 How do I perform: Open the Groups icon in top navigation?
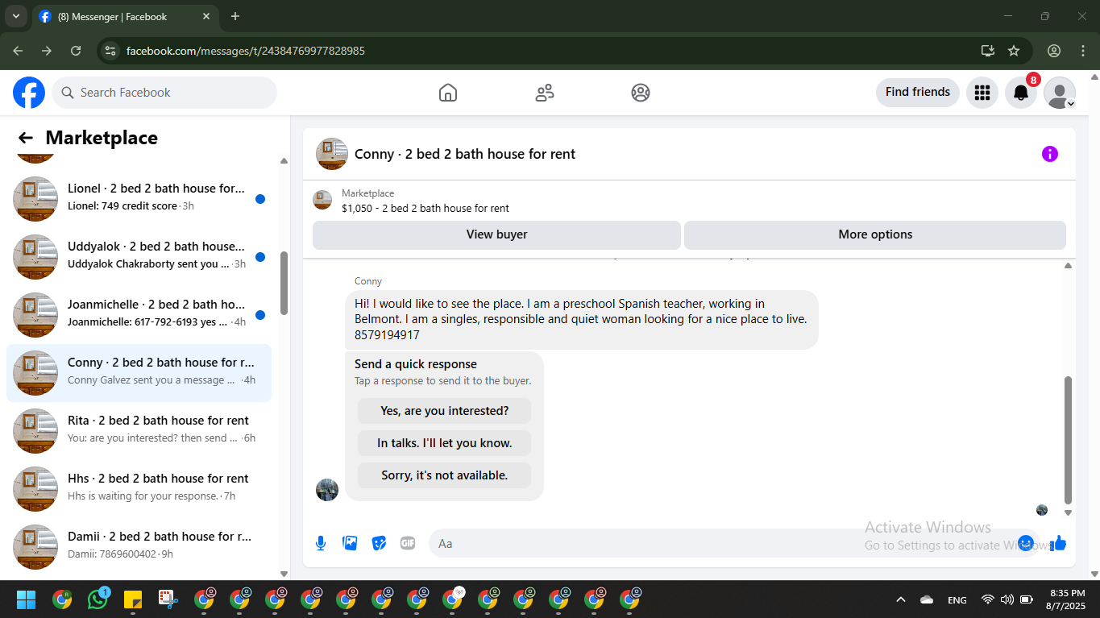(x=641, y=93)
